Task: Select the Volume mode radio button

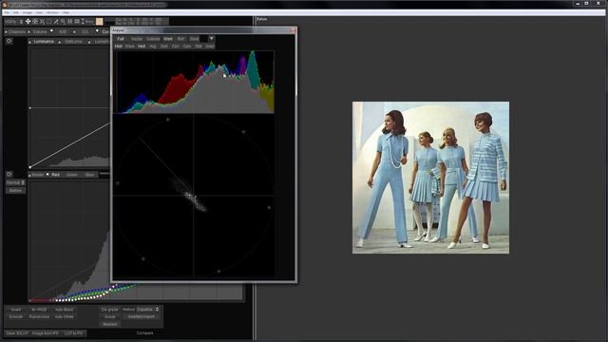Action: coord(28,31)
